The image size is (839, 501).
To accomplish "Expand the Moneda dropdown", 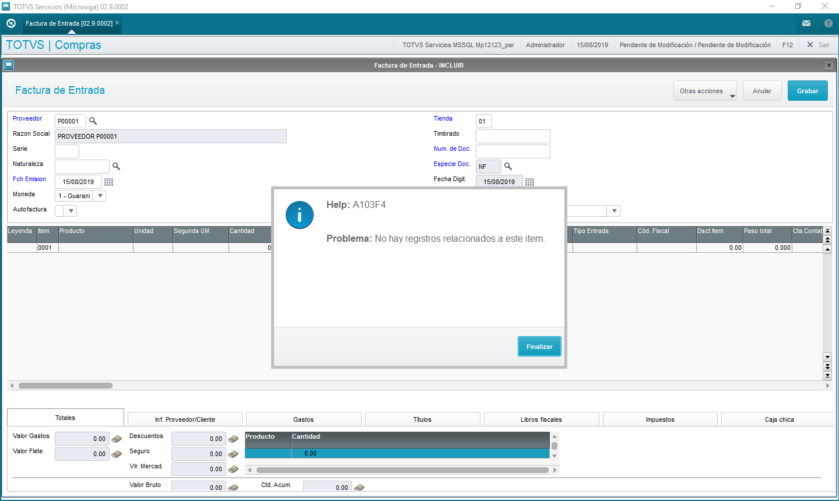I will (x=100, y=196).
